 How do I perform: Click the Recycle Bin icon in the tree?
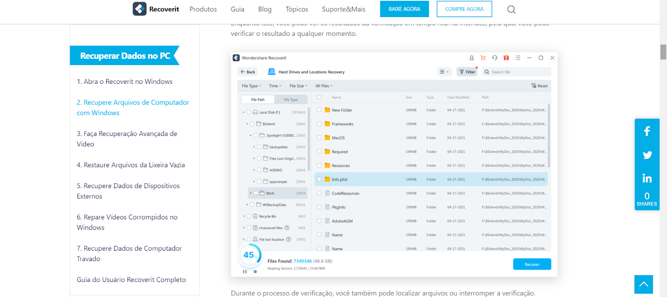pyautogui.click(x=255, y=216)
